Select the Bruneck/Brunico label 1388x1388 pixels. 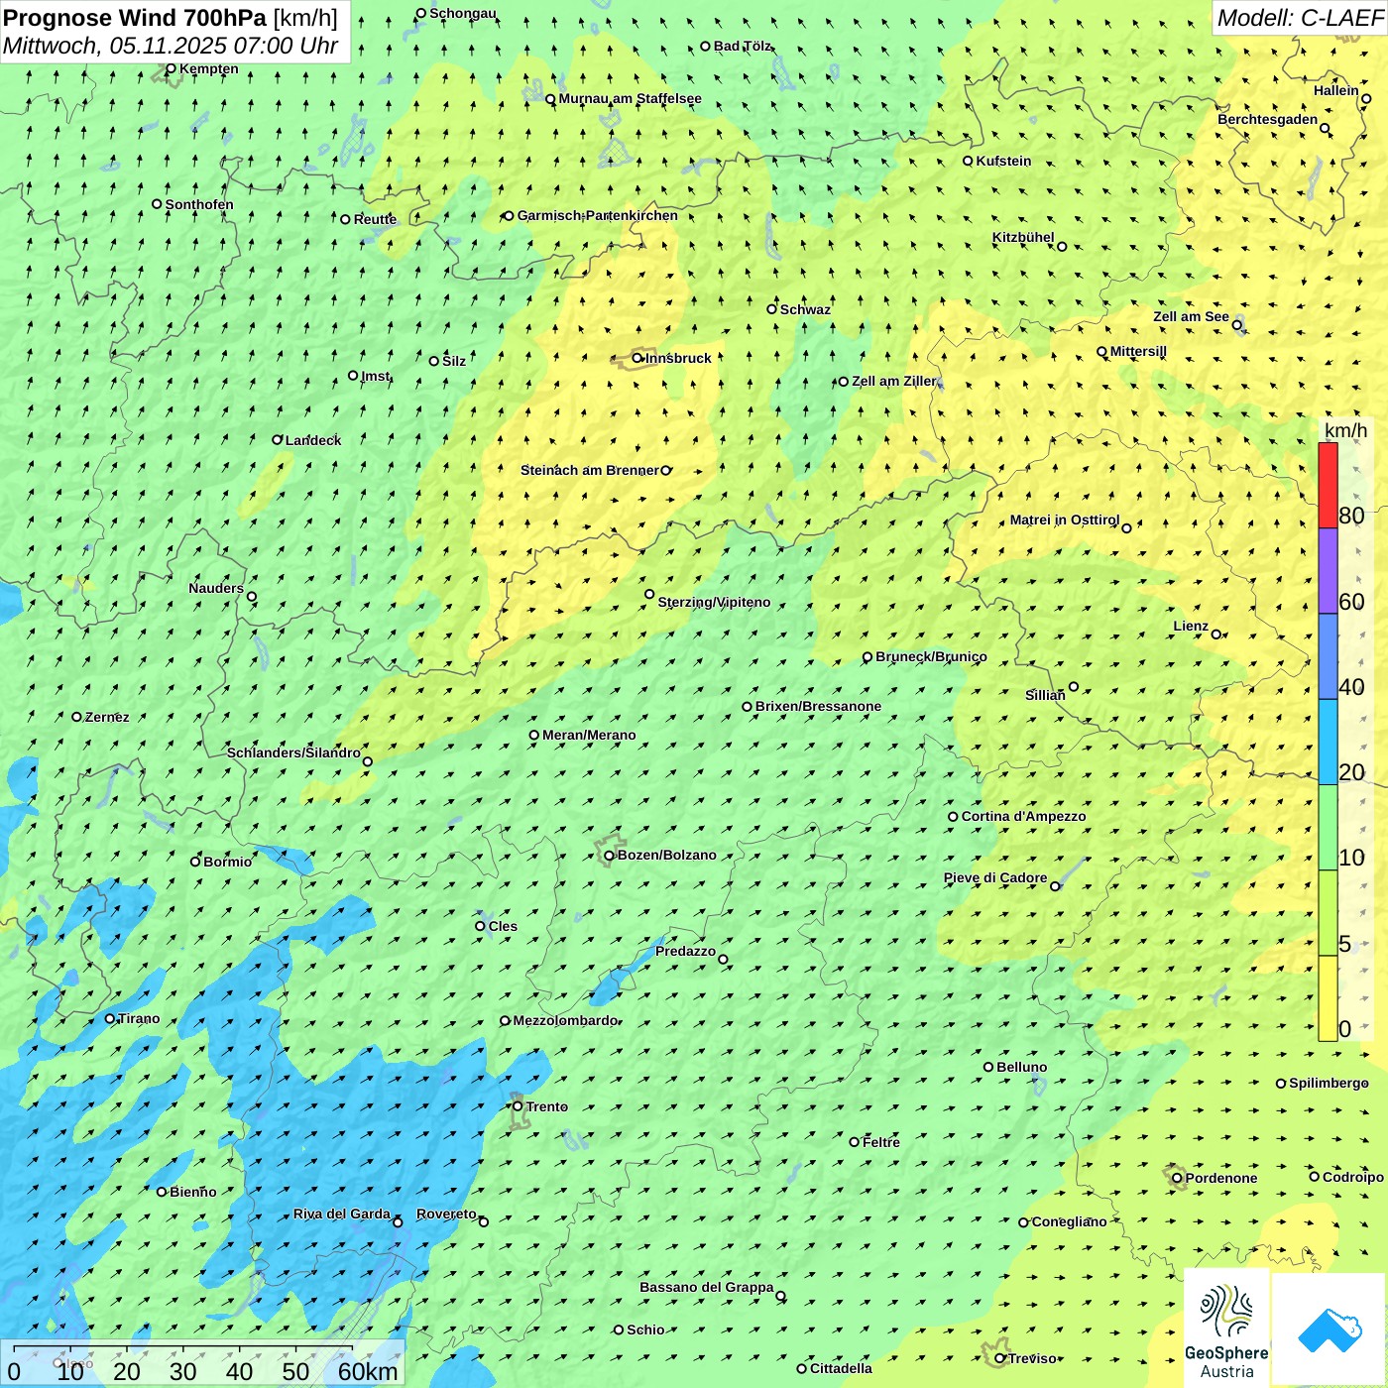[931, 656]
